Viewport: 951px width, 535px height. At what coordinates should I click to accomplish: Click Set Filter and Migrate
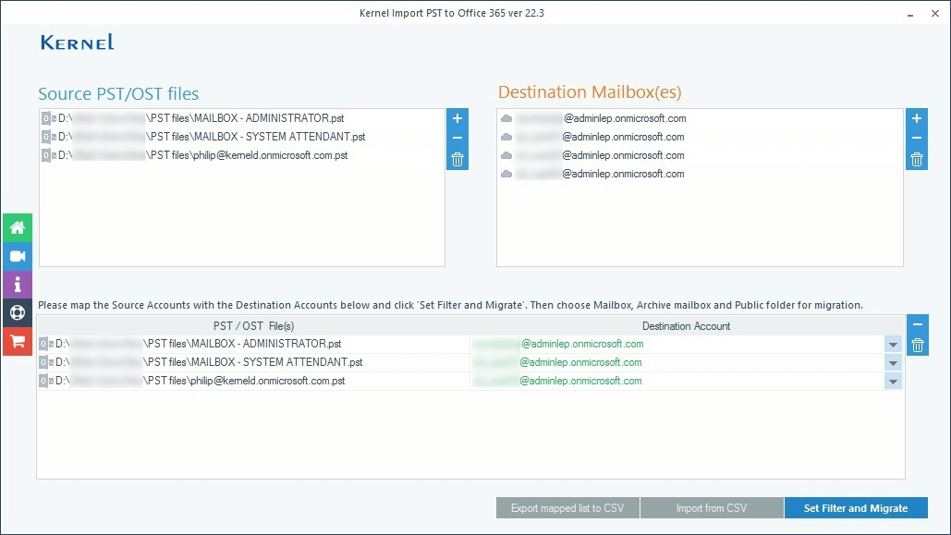(x=856, y=508)
